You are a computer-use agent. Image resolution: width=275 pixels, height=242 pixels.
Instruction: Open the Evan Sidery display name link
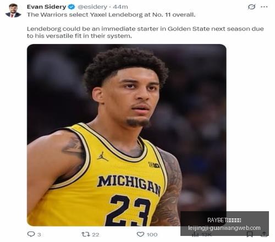[46, 7]
